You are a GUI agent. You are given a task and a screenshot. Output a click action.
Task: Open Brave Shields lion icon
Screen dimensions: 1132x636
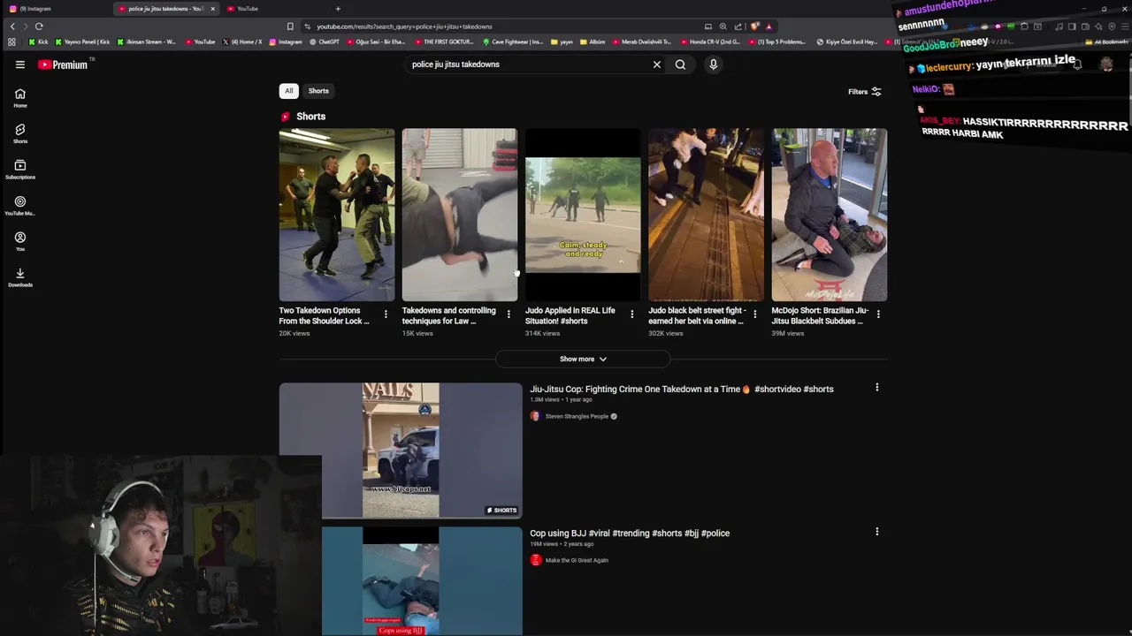point(754,26)
